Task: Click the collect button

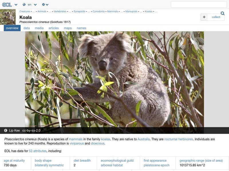Action: coord(213,17)
